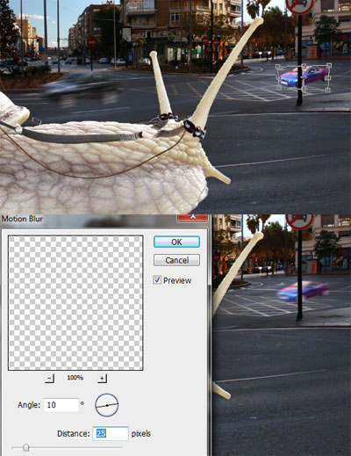
Task: Click the Distance slider handle
Action: (26, 447)
